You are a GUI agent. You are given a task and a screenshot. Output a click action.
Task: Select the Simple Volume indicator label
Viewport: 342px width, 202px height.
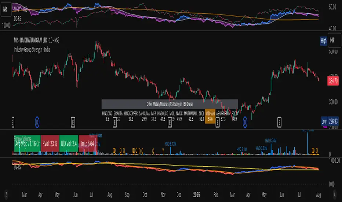click(x=23, y=138)
